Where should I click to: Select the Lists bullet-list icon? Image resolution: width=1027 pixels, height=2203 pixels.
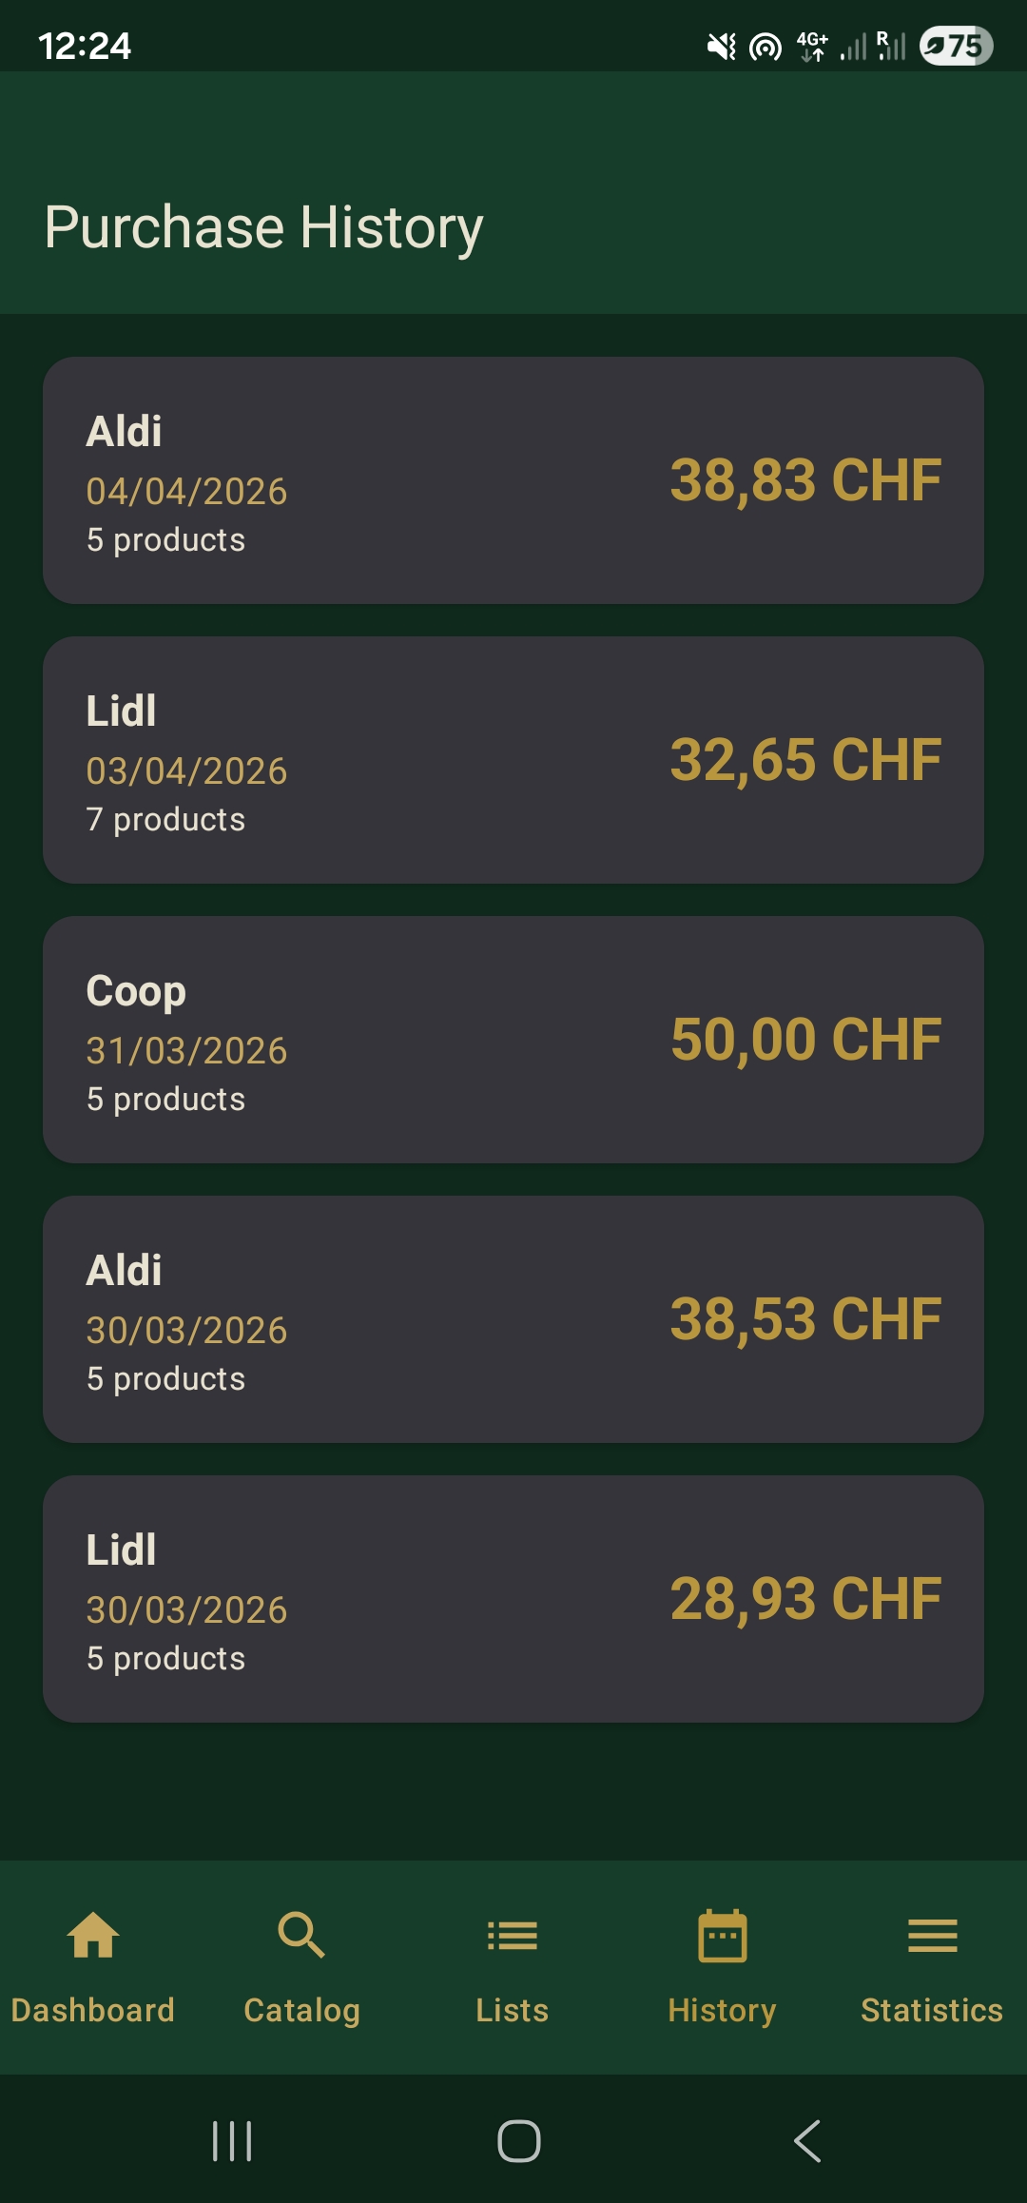point(513,1936)
